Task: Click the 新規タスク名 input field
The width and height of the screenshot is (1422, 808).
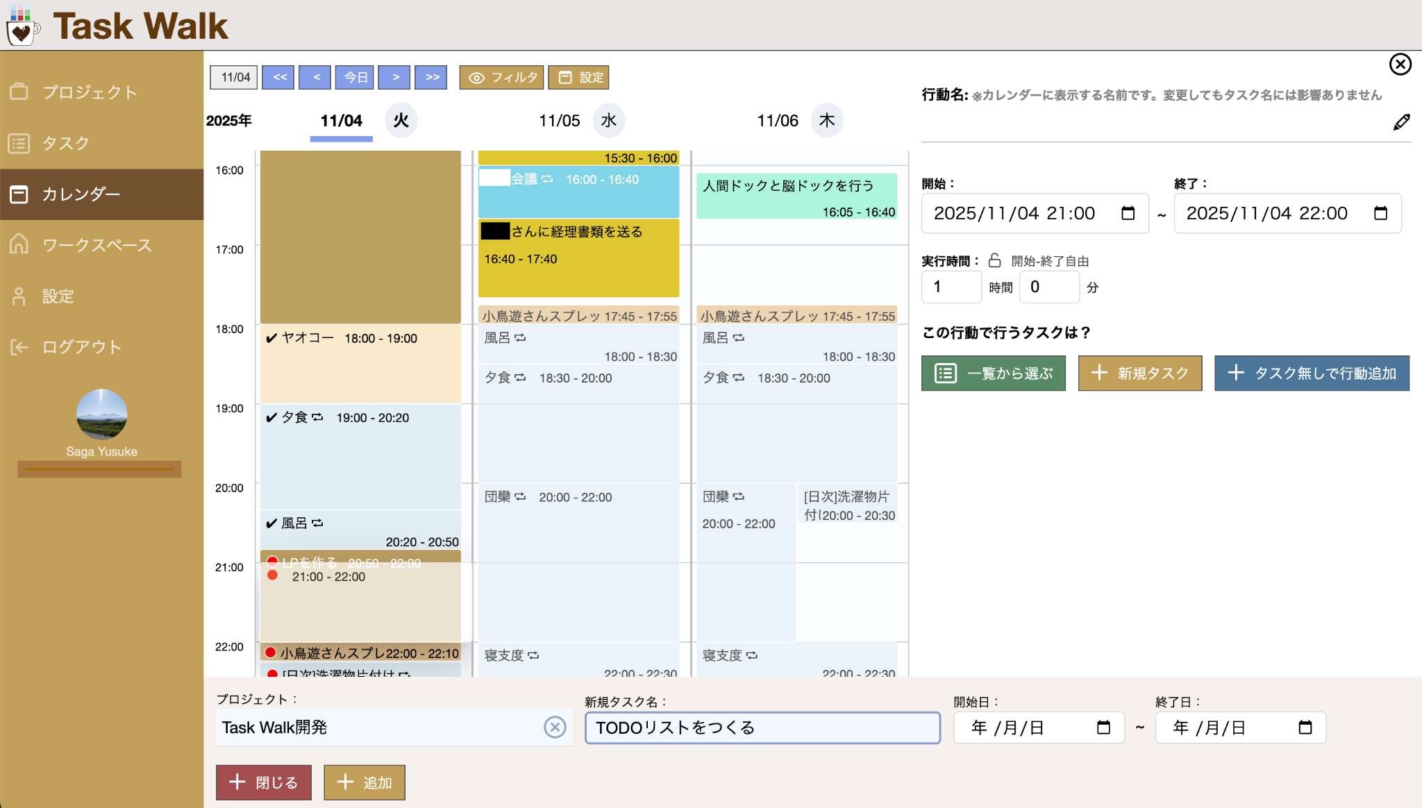Action: click(x=762, y=728)
